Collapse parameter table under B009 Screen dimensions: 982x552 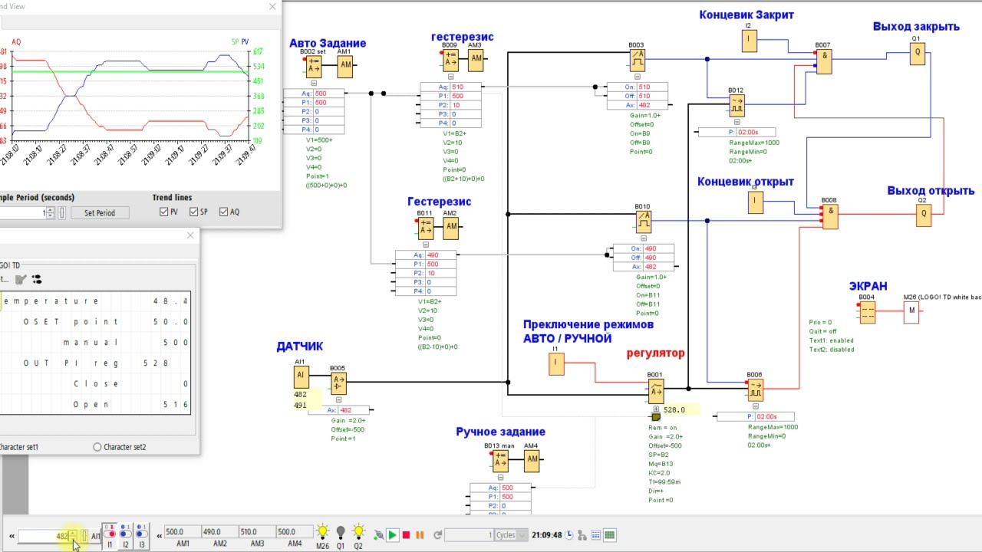coord(450,77)
